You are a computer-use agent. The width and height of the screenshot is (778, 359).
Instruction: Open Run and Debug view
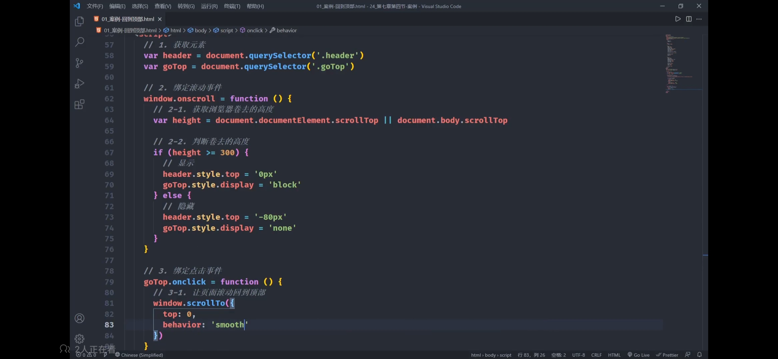pyautogui.click(x=79, y=83)
